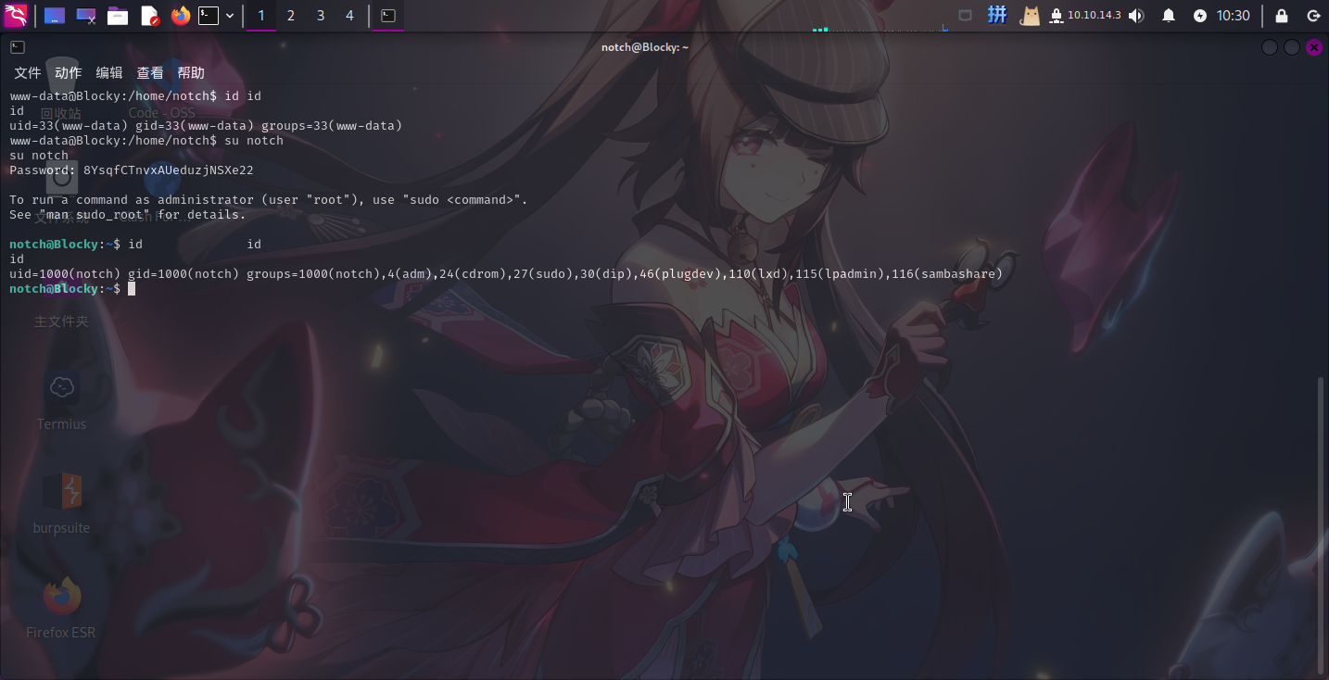Click the pinyin input method icon
This screenshot has width=1329, height=680.
pos(997,15)
